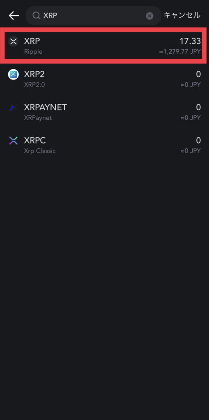Screen dimensions: 209x420
Task: Click the XRP2 coin logo
Action: [x=13, y=75]
